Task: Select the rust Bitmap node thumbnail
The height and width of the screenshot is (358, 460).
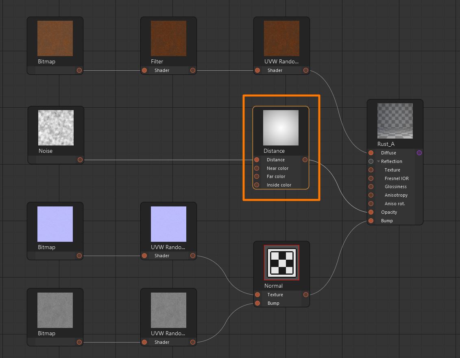Action: (55, 39)
